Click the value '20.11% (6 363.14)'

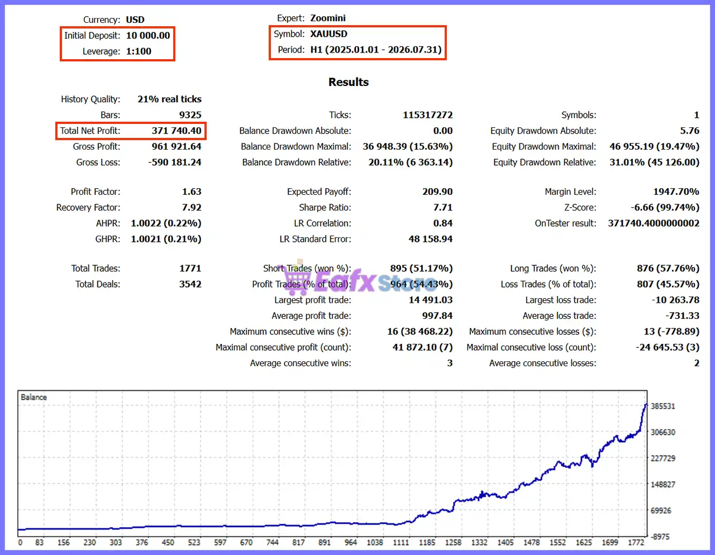click(411, 162)
